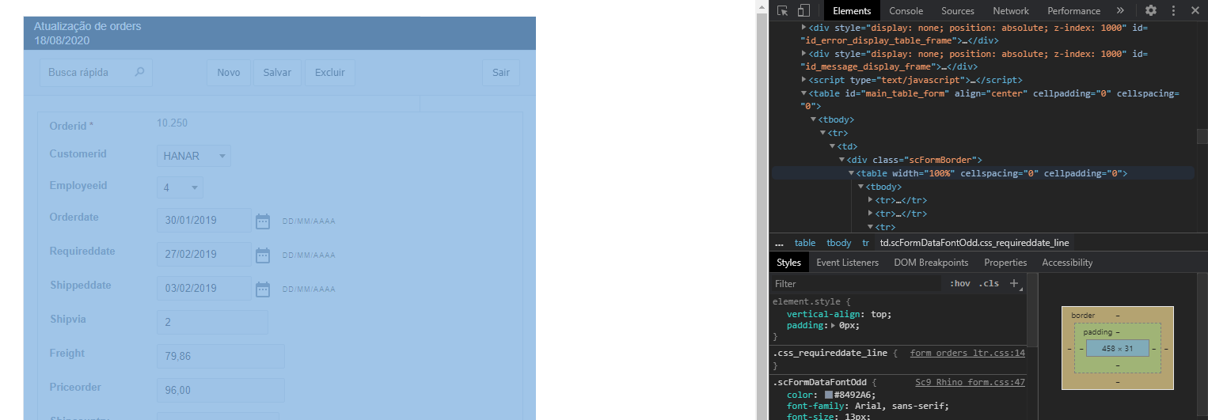The height and width of the screenshot is (420, 1208).
Task: Click the Orderid value 10.250
Action: 172,123
